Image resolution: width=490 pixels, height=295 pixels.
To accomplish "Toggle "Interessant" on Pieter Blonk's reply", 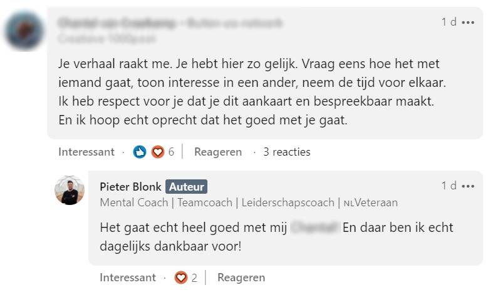I will pos(128,277).
